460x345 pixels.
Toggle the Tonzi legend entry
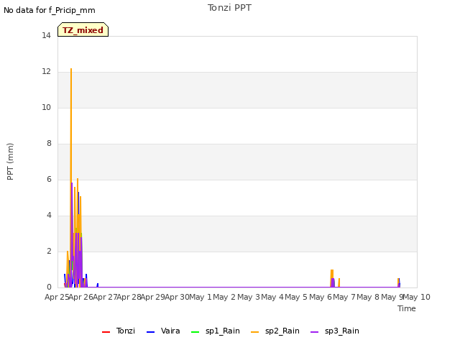click(x=118, y=331)
